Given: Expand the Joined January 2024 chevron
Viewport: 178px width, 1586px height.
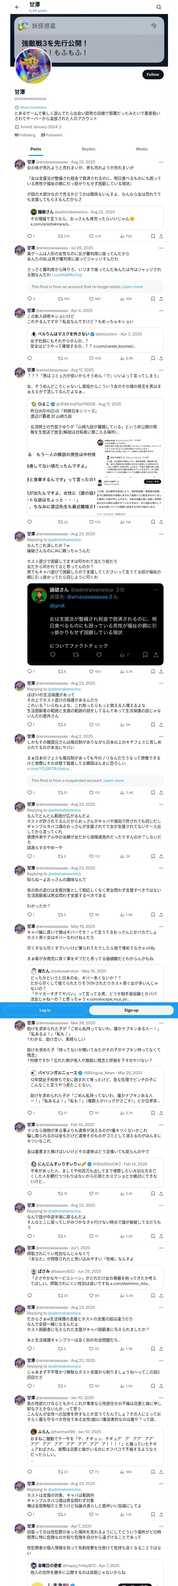Looking at the screenshot, I should (60, 127).
